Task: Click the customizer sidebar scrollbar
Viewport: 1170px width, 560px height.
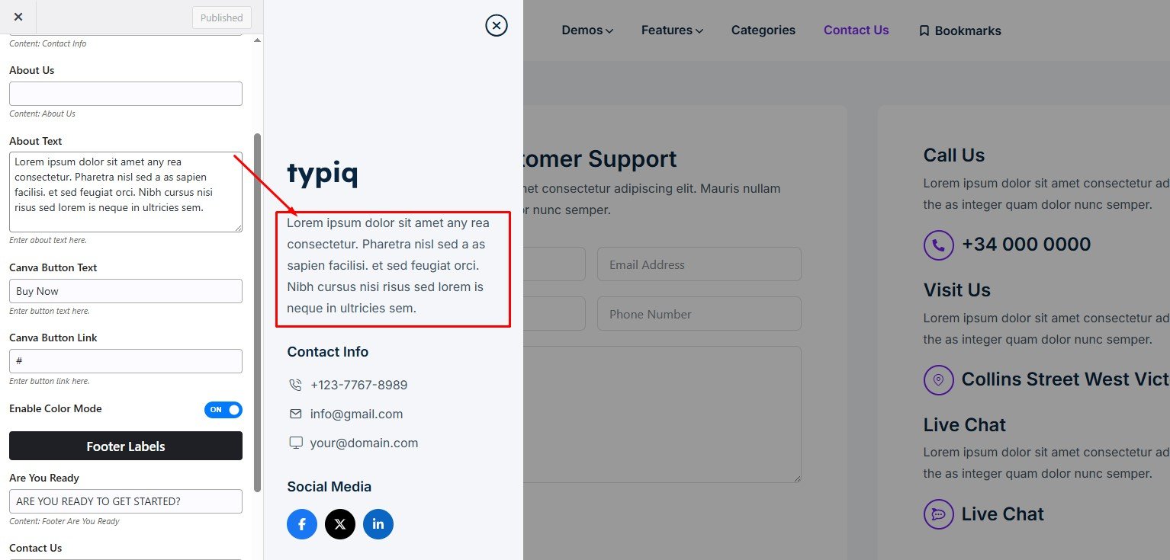Action: point(257,305)
